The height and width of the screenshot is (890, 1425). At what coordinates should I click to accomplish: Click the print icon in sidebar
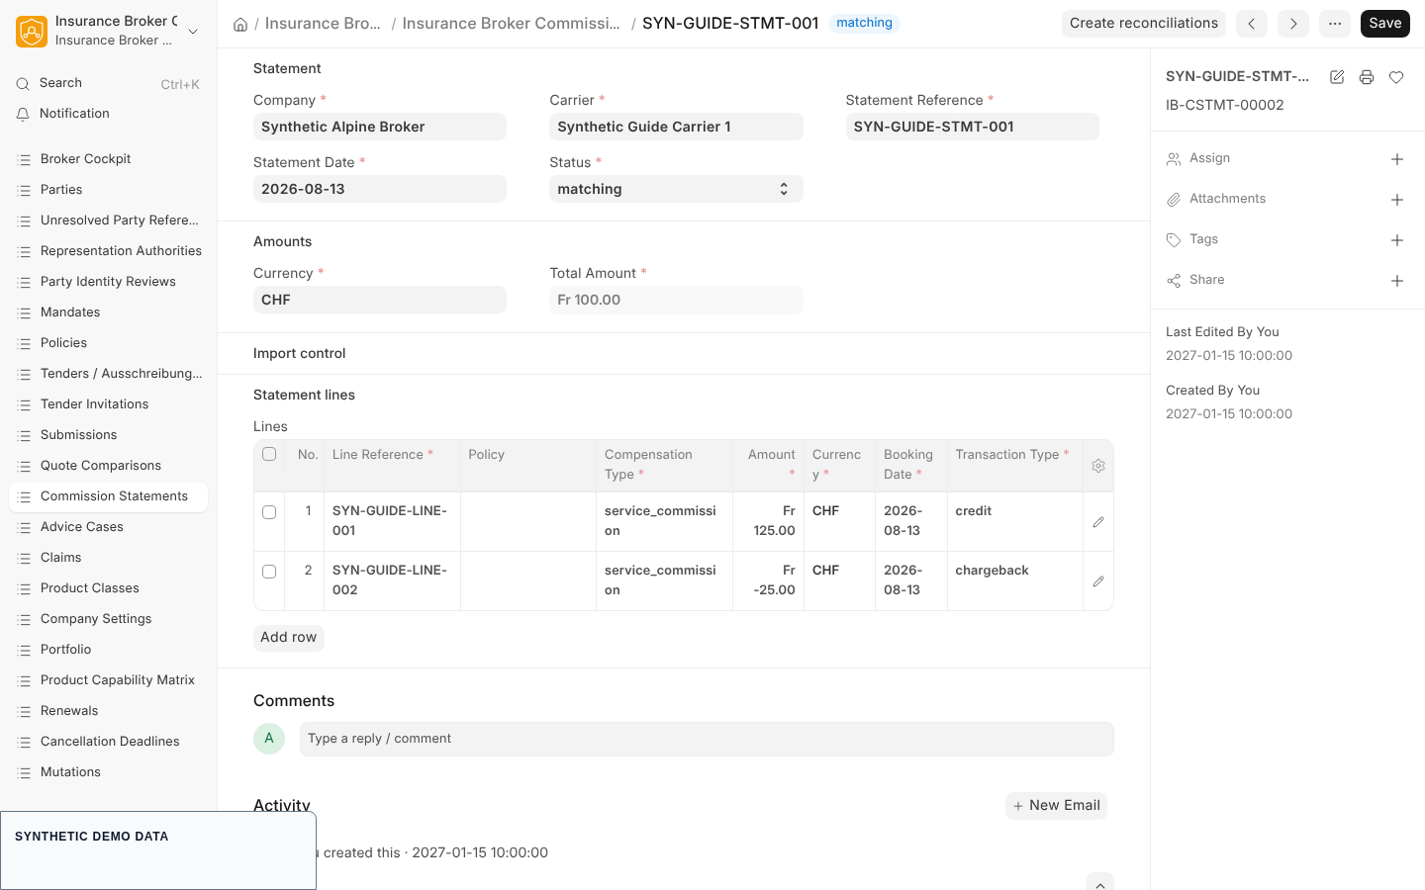coord(1367,77)
